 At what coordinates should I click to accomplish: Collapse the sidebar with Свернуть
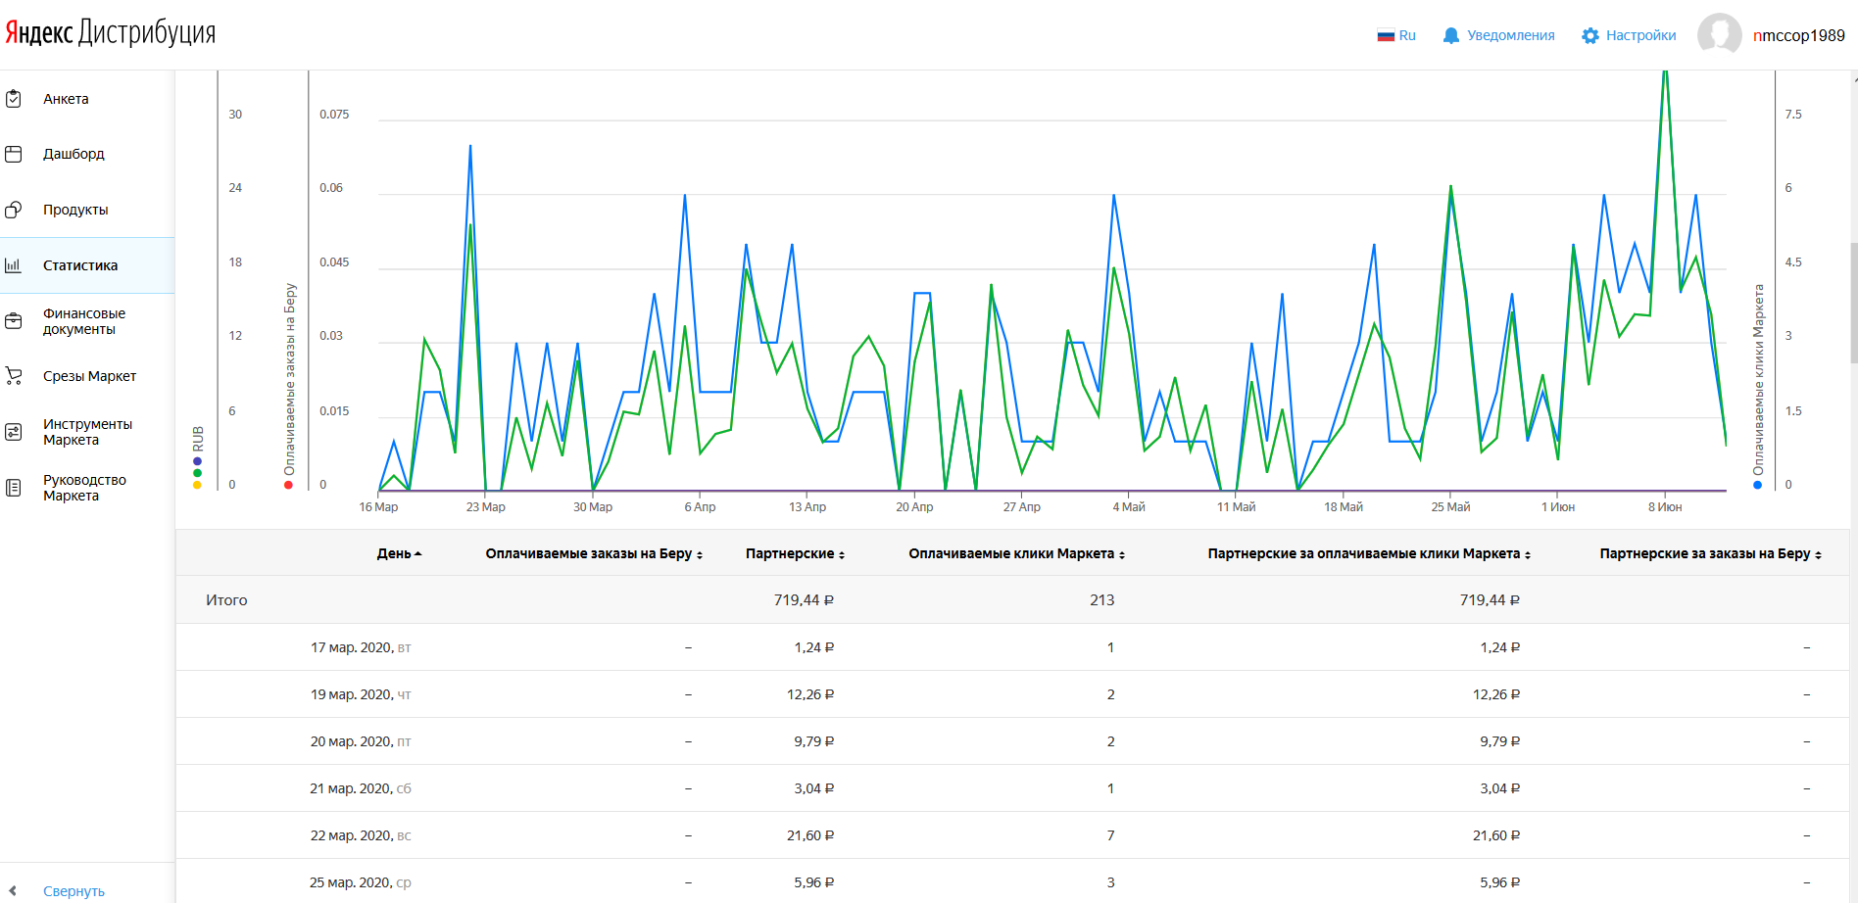click(73, 891)
